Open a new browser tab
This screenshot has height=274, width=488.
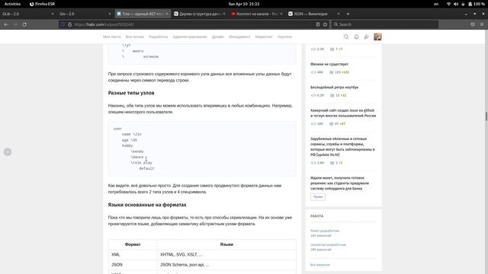pos(348,14)
